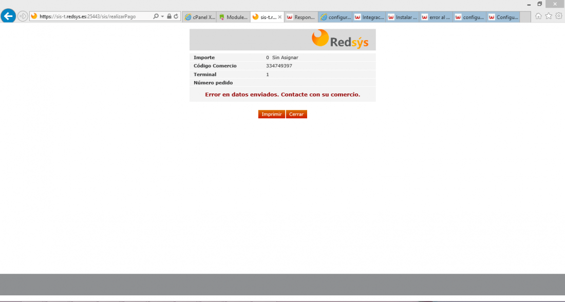Switch to the lowercase configu... tab
The image size is (565, 302).
tap(469, 17)
